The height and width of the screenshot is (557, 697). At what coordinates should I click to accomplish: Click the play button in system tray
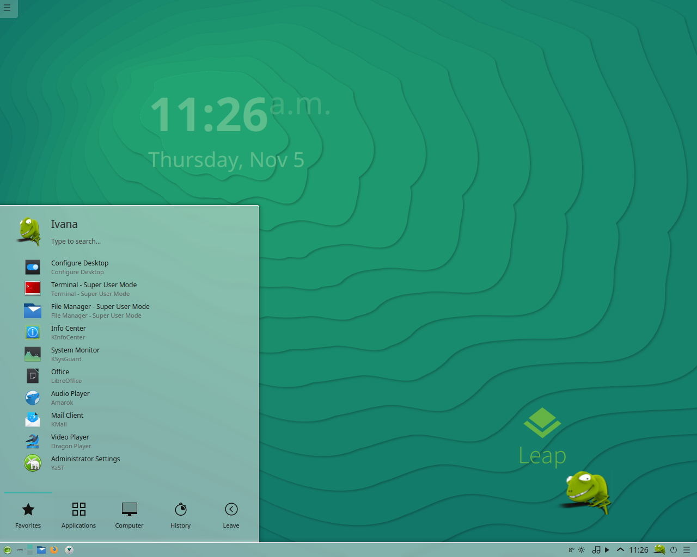tap(607, 550)
